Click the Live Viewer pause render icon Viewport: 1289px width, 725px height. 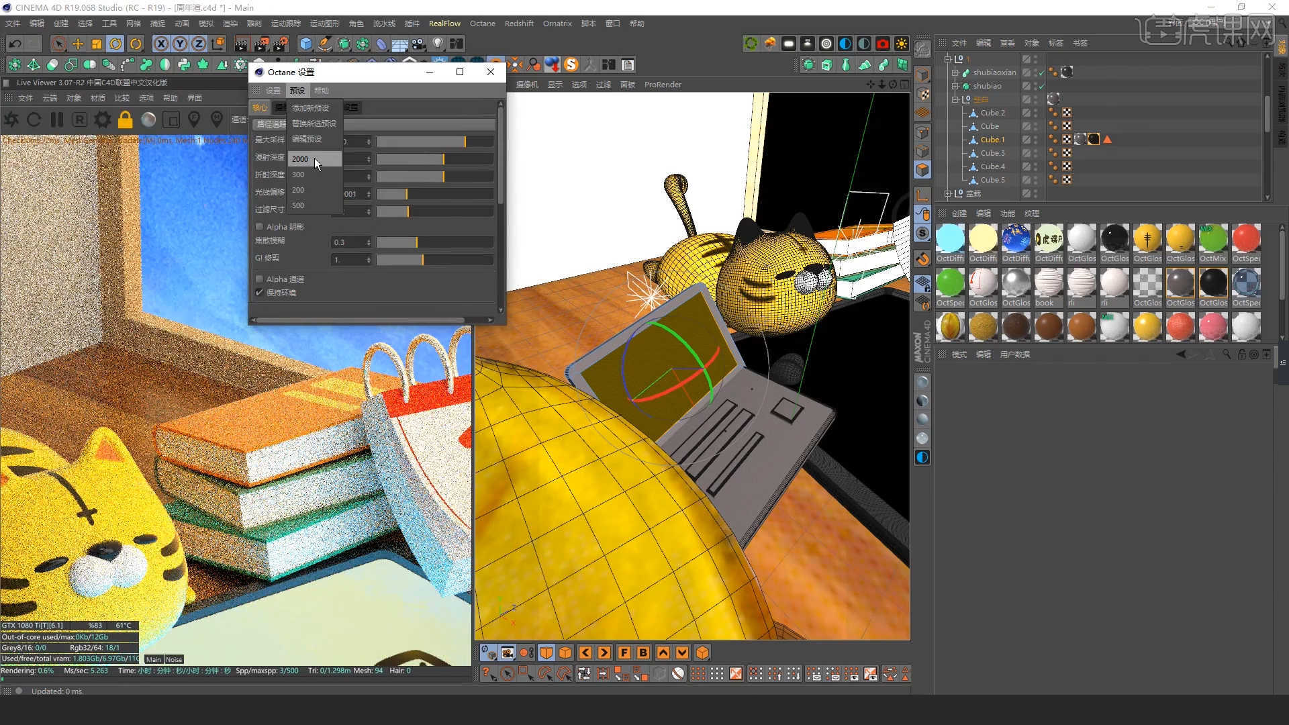57,120
